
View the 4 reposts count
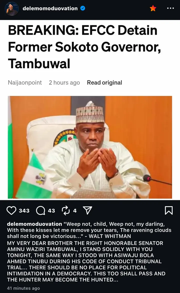tap(75, 210)
